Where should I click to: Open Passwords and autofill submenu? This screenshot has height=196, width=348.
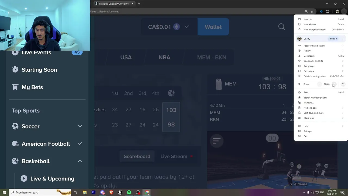[x=321, y=46]
